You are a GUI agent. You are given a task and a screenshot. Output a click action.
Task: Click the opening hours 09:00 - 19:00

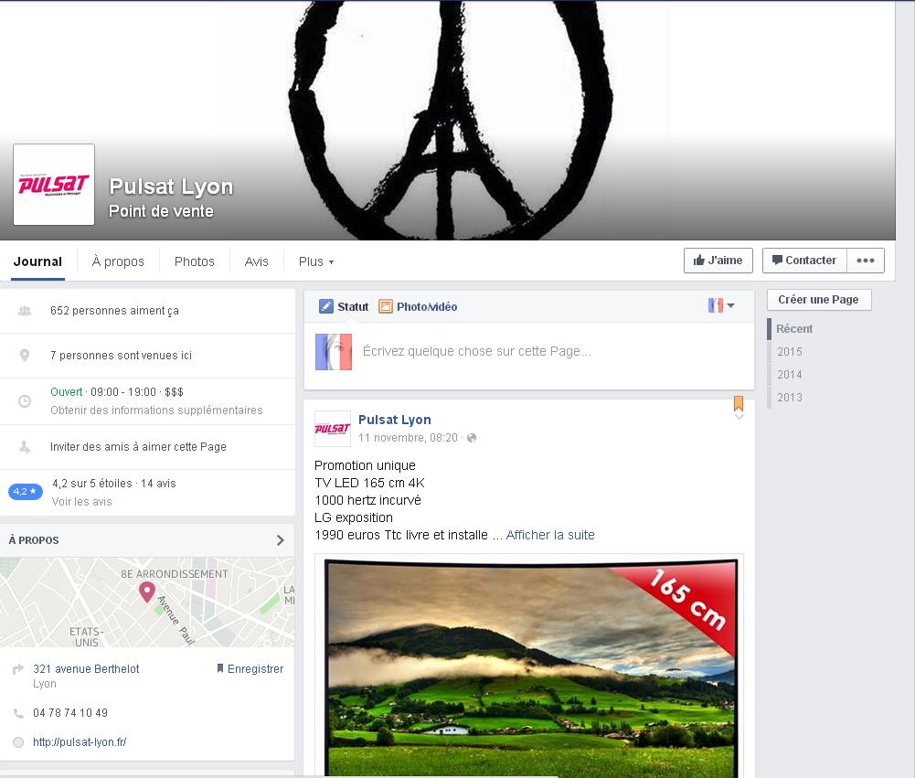tap(123, 391)
